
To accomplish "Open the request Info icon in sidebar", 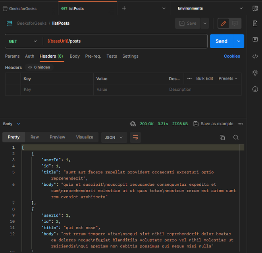I will [x=255, y=89].
